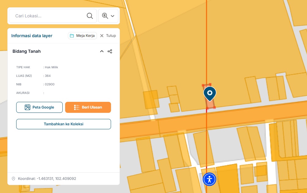
Task: Click the blue map marker pin
Action: [x=210, y=93]
